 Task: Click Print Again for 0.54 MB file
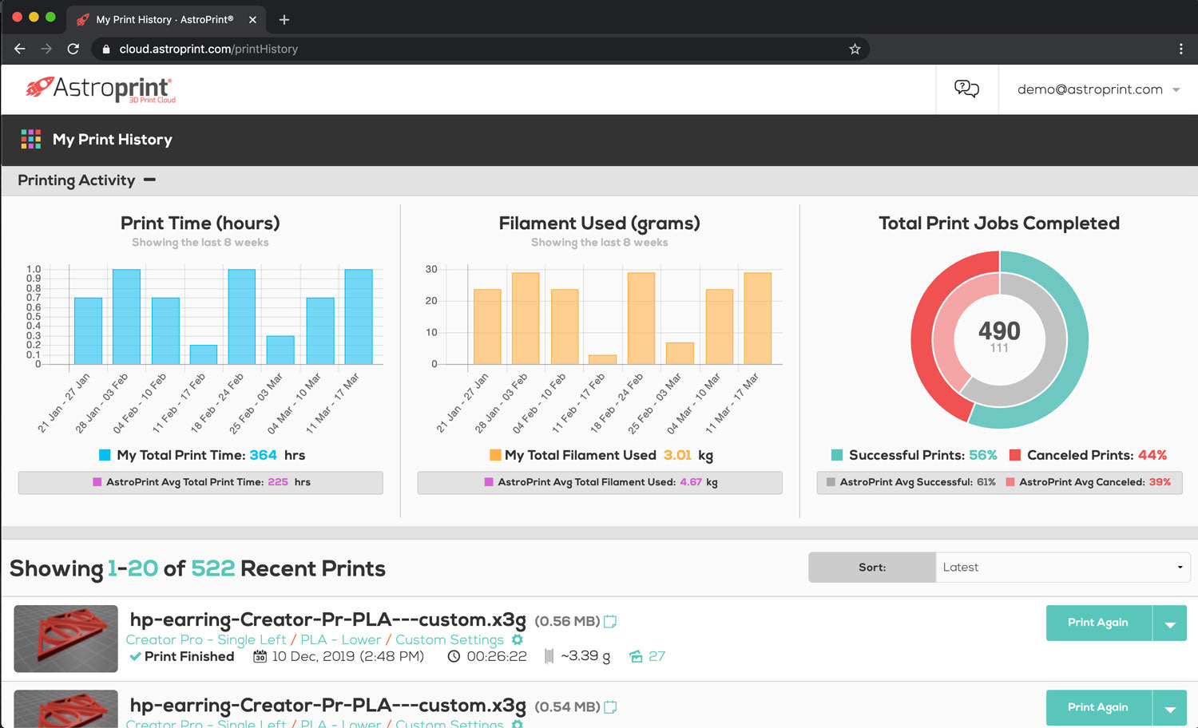click(1099, 707)
